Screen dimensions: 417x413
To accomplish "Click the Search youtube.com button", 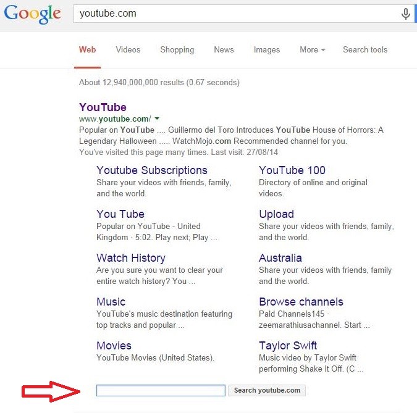I will 267,390.
